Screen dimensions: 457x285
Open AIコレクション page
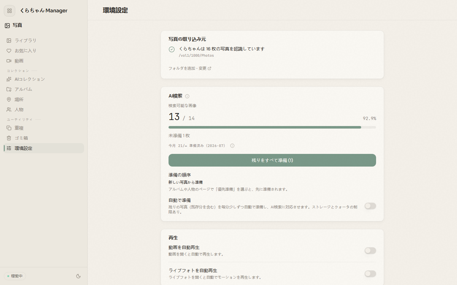(x=44, y=79)
